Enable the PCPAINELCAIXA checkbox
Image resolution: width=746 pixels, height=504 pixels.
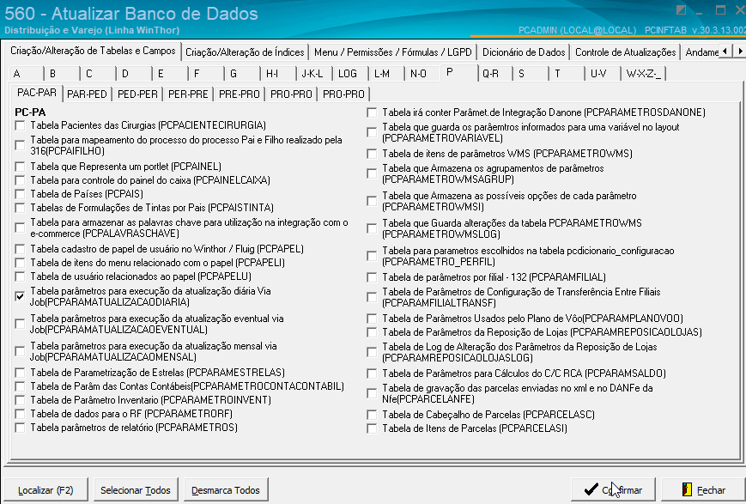[x=20, y=180]
